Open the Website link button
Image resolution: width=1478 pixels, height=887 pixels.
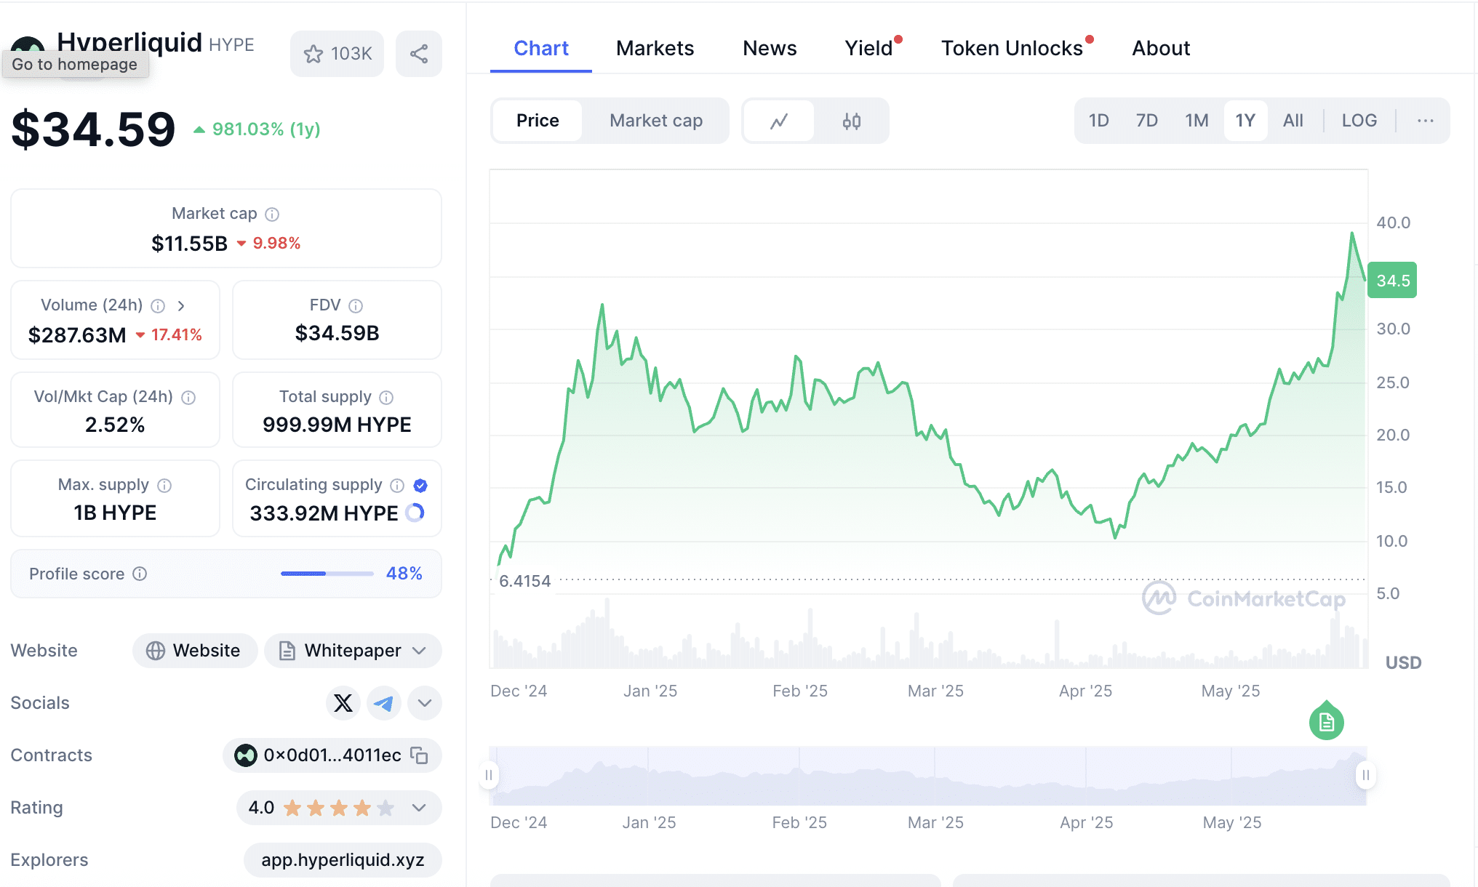(x=195, y=651)
